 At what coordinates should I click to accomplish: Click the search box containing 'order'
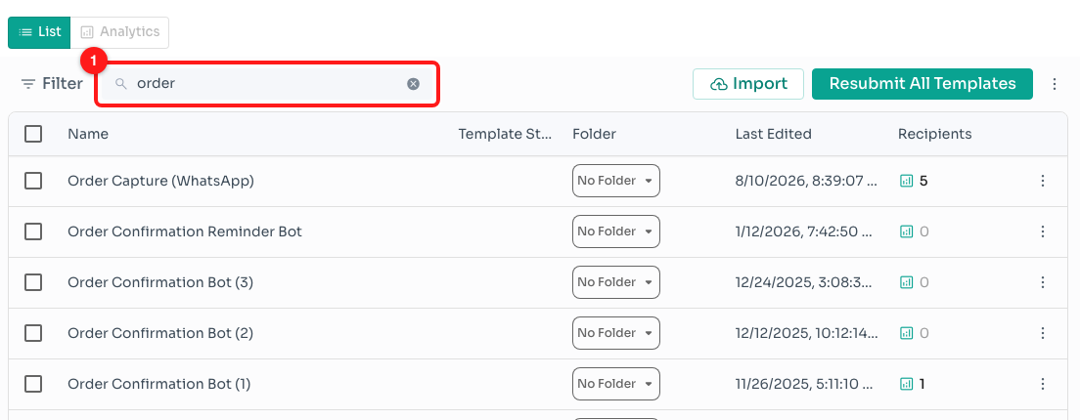point(266,84)
